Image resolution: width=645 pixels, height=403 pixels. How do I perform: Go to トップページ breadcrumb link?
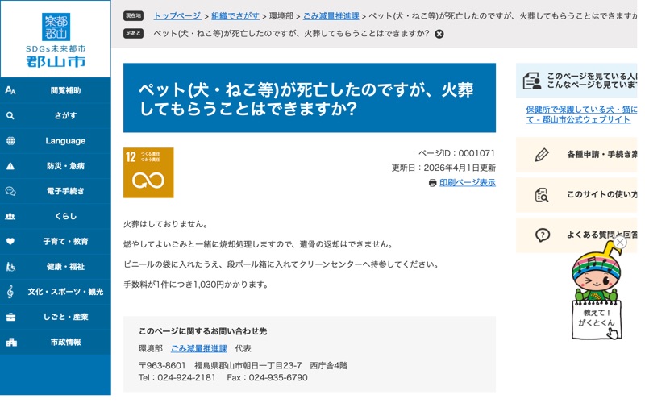177,16
